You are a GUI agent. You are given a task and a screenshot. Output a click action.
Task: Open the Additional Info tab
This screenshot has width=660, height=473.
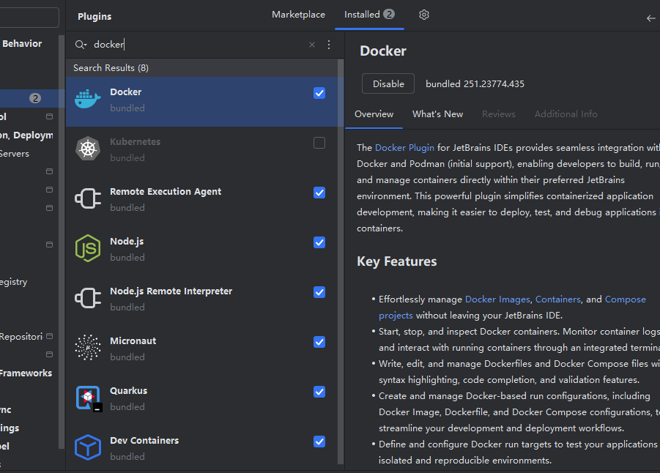click(566, 114)
